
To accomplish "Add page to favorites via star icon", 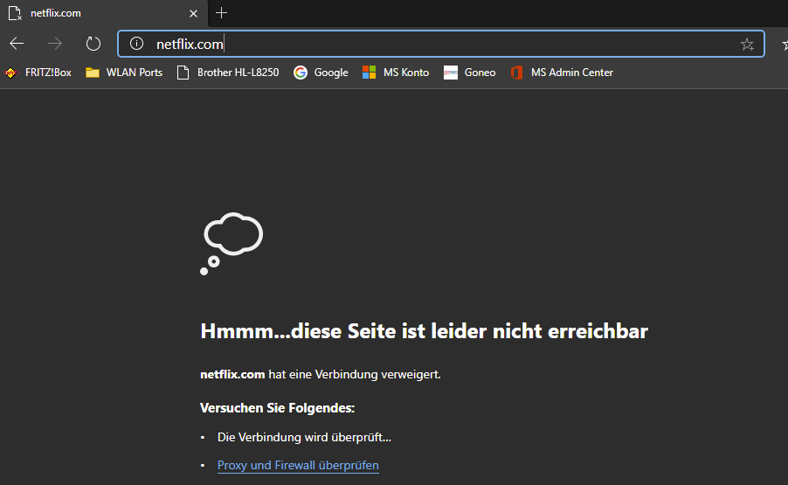I will coord(747,45).
